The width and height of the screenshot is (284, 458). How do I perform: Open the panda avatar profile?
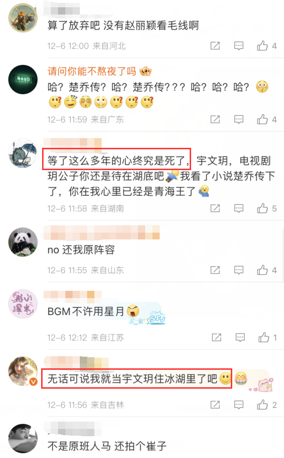[x=23, y=242]
